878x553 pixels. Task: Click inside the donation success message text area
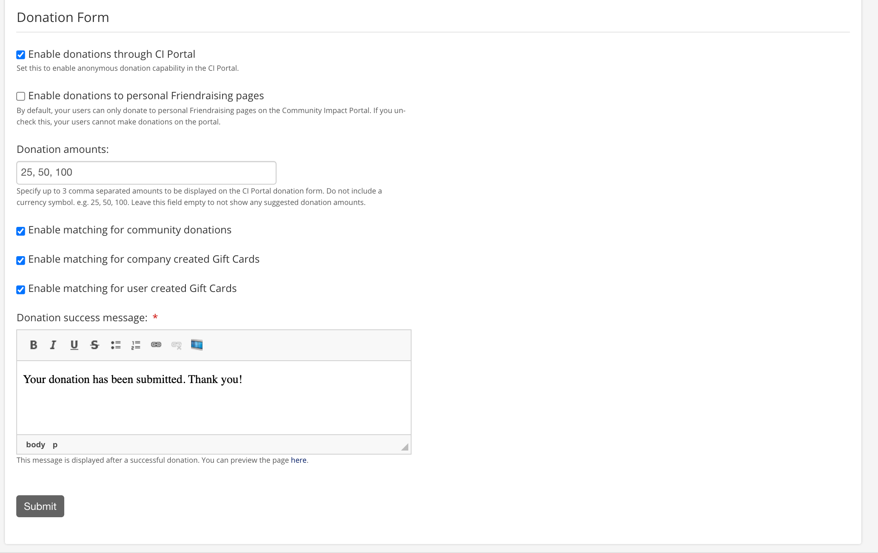(214, 398)
